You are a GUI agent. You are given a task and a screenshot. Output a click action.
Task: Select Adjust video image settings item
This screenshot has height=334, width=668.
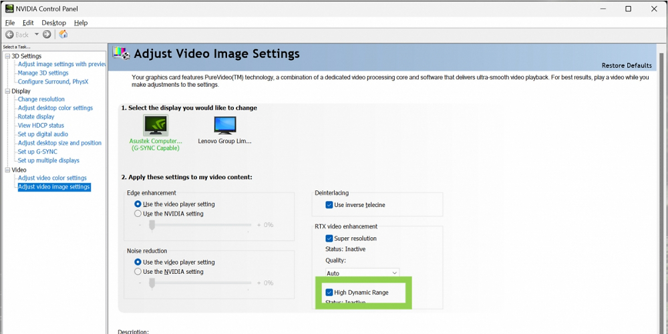[x=54, y=186]
